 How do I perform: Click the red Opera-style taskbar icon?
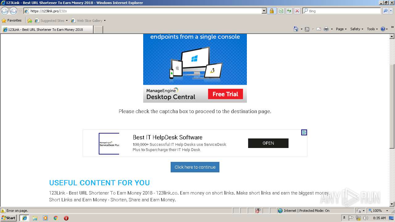(x=66, y=218)
